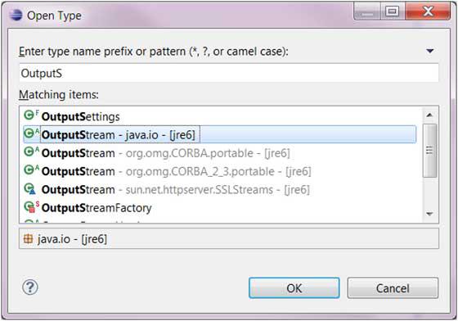
Task: Open help via the question mark icon
Action: pos(30,287)
